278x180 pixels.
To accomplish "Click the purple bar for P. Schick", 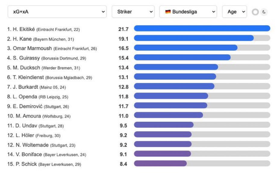I will pos(160,163).
